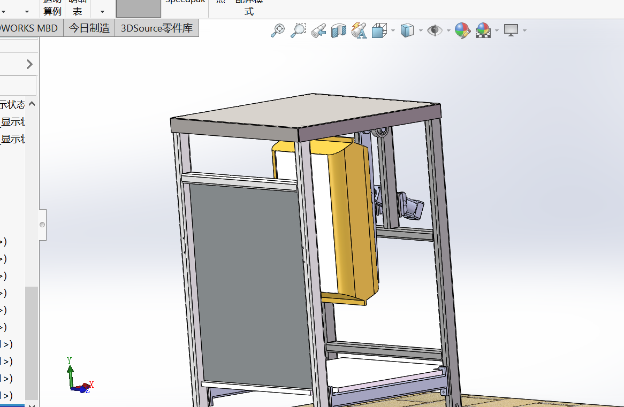This screenshot has height=407, width=624.
Task: Click the Hide/Show Items eye icon
Action: tap(435, 30)
